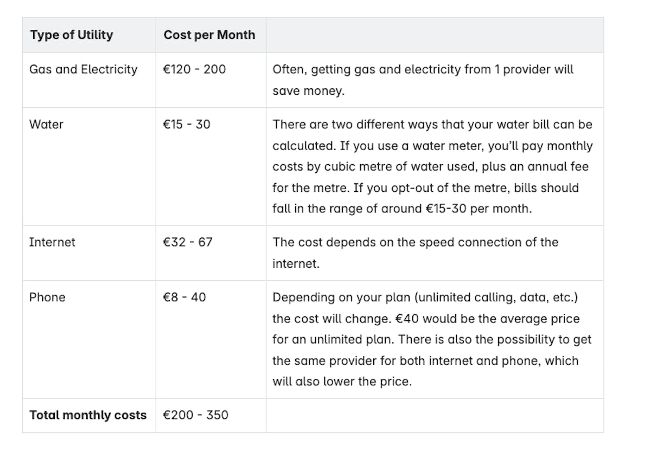
Task: Click the empty third column header cell
Action: point(435,35)
